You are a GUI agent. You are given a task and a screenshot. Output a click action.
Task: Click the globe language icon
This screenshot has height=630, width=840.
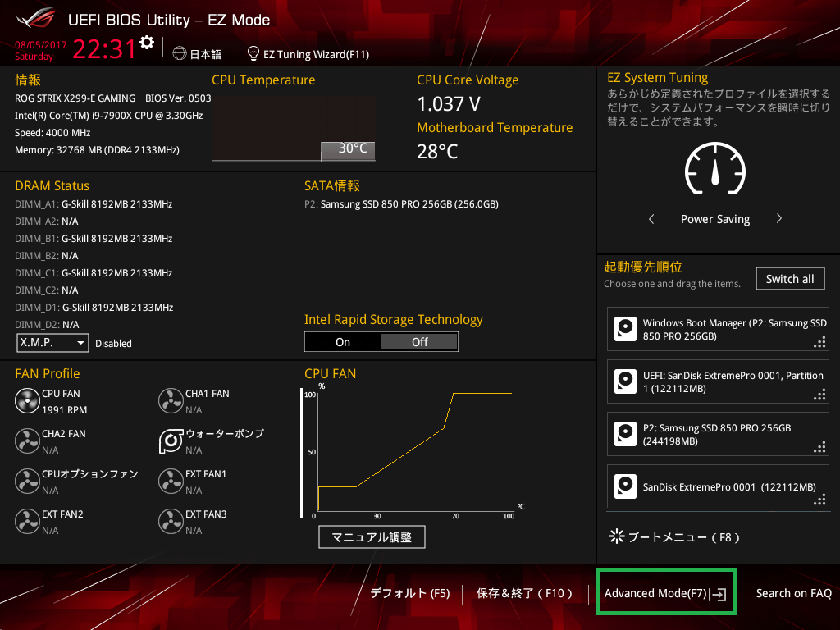(180, 53)
